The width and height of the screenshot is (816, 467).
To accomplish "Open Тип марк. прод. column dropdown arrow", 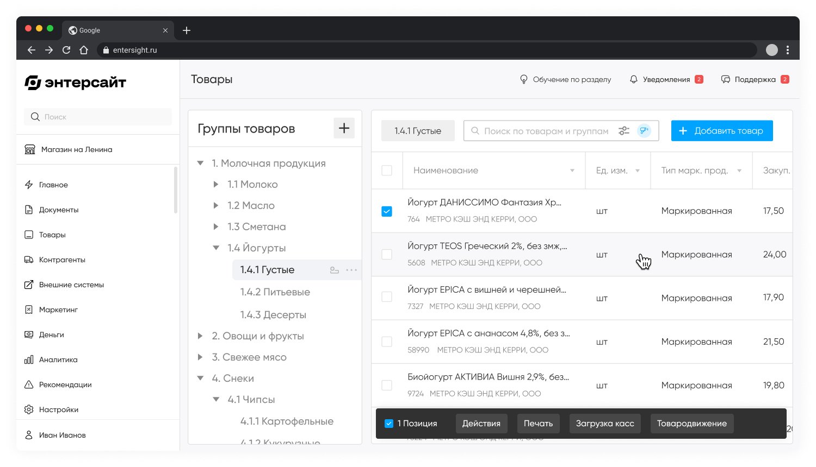I will click(x=739, y=171).
